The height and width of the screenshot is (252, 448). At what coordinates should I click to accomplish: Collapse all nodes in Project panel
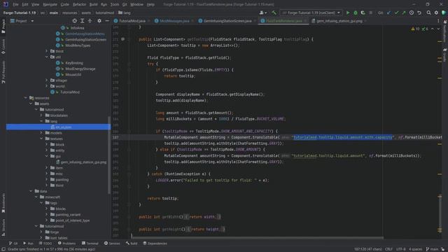90,21
